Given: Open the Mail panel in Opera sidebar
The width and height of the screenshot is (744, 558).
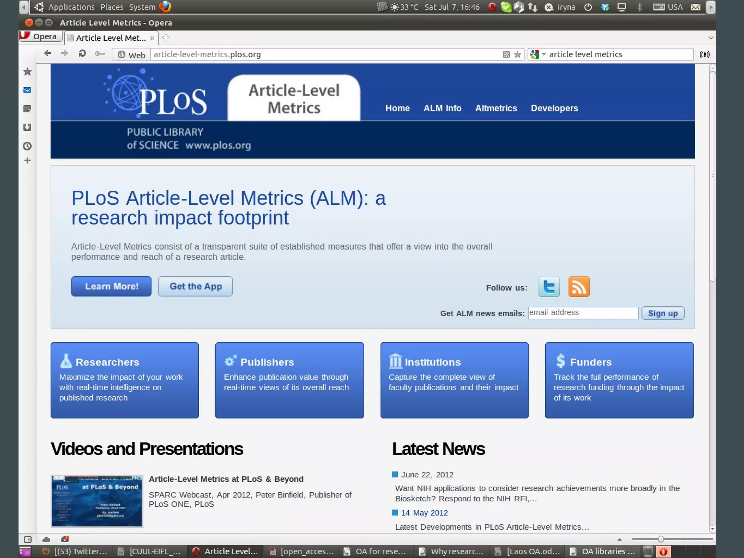Looking at the screenshot, I should tap(27, 90).
